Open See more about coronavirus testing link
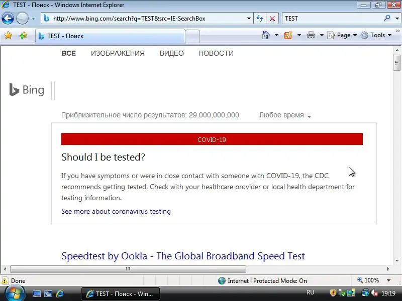 (116, 211)
